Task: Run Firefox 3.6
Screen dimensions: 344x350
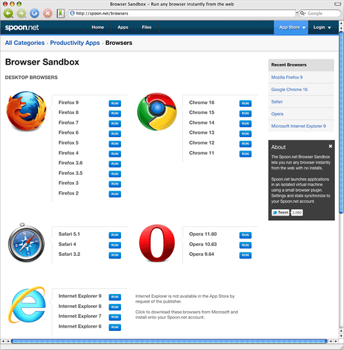Action: click(x=114, y=164)
